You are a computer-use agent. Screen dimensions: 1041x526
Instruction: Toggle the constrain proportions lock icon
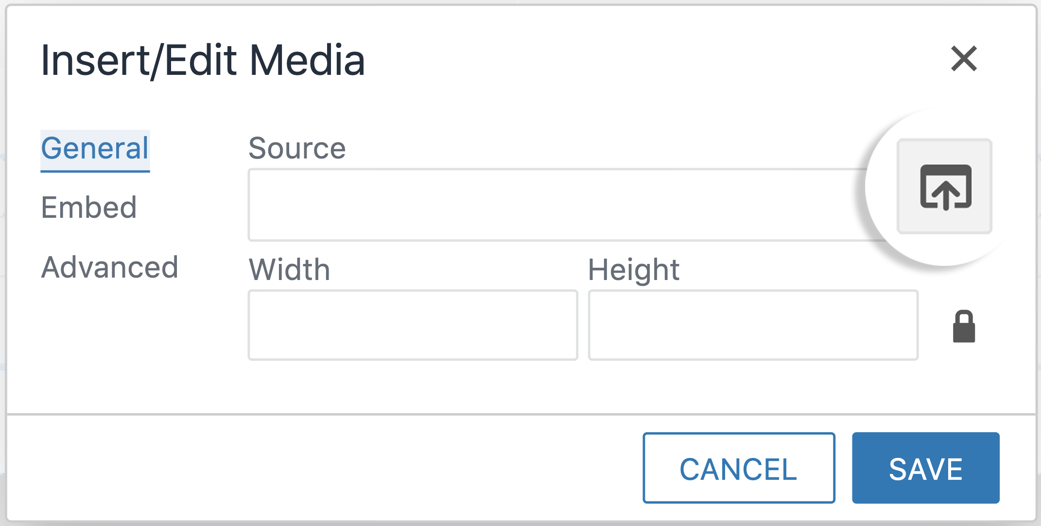[x=964, y=326]
